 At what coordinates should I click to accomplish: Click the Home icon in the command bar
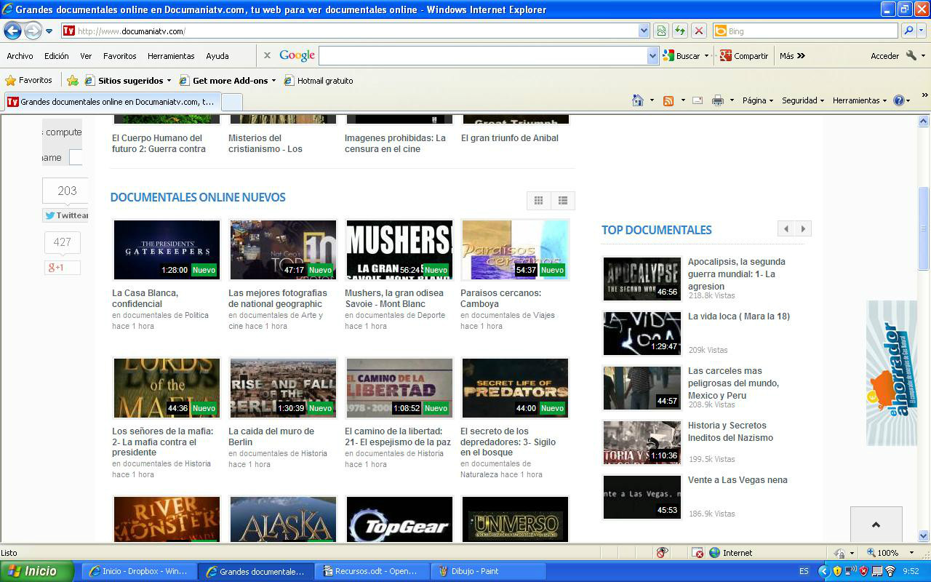(x=638, y=100)
